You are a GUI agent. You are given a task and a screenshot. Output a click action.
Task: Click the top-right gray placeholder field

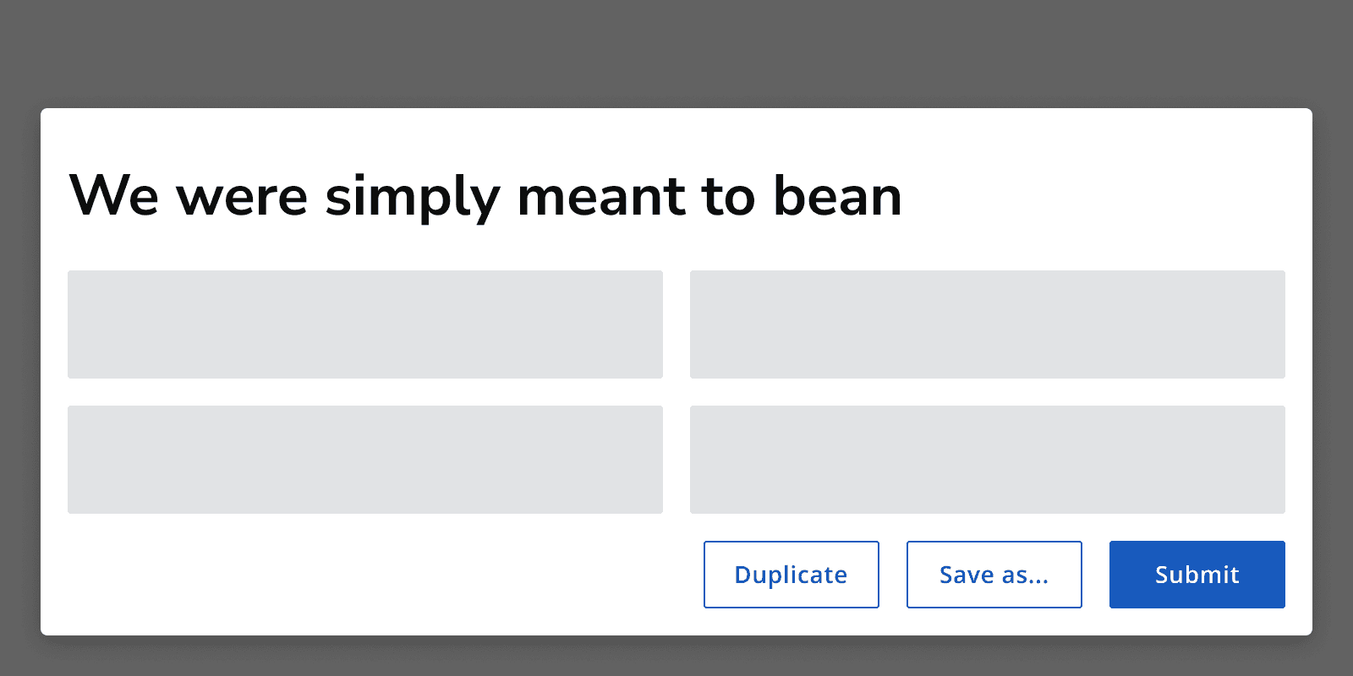987,324
